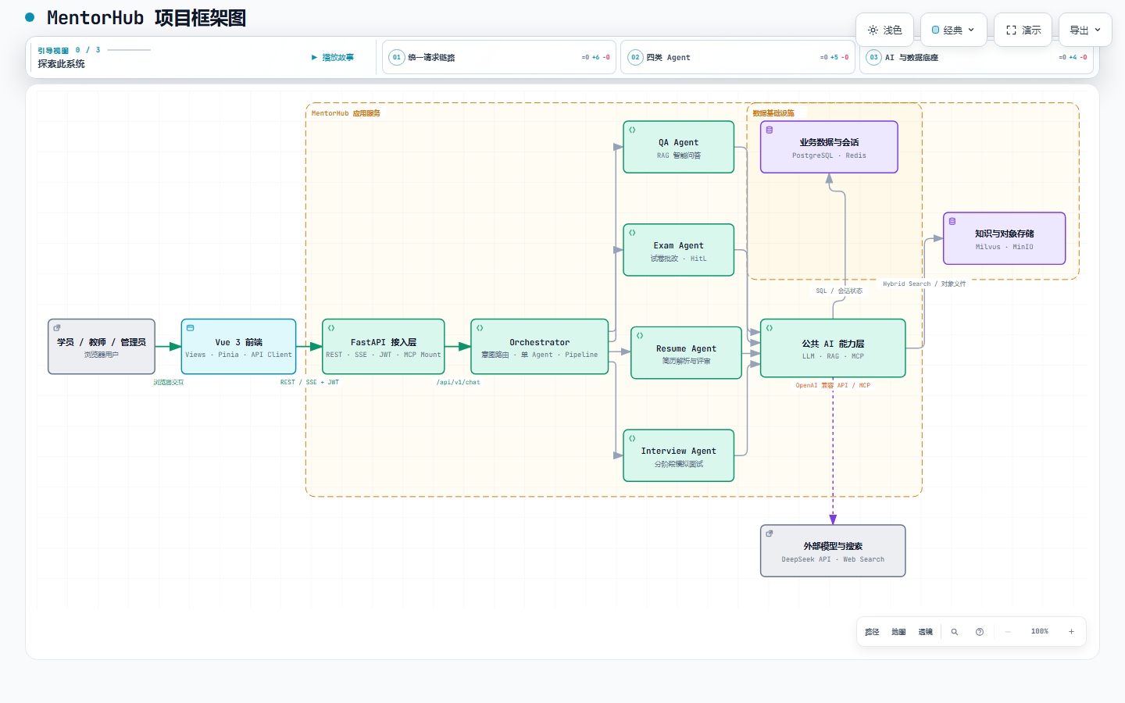Image resolution: width=1125 pixels, height=703 pixels.
Task: Click code icon on Orchestrator node
Action: click(480, 328)
